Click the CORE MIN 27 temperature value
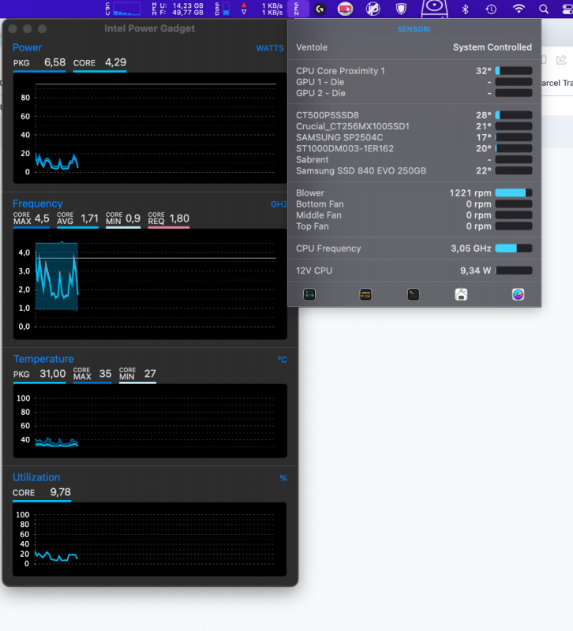Image resolution: width=573 pixels, height=631 pixels. point(137,374)
